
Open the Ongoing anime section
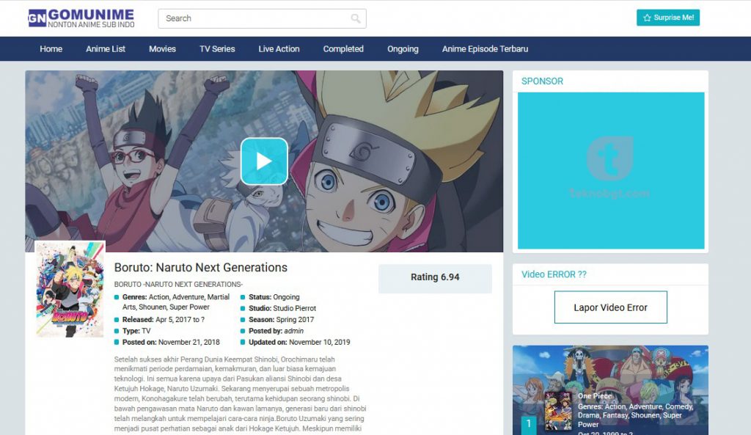pyautogui.click(x=403, y=49)
